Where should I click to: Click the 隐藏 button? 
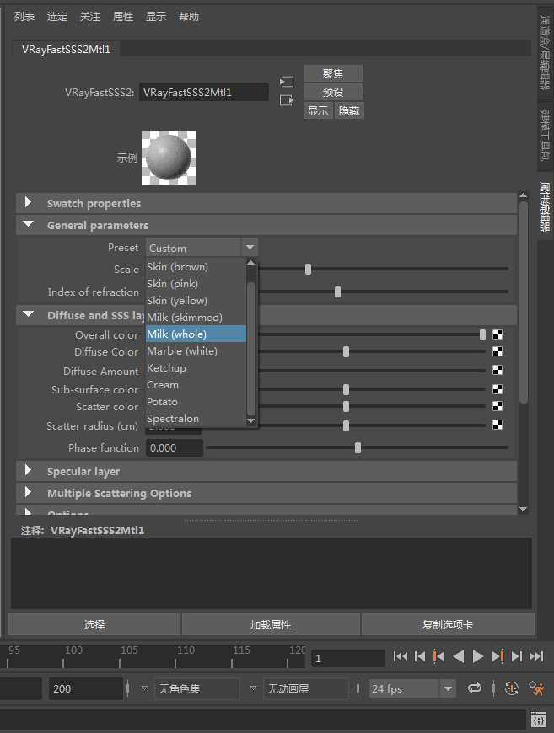[349, 110]
